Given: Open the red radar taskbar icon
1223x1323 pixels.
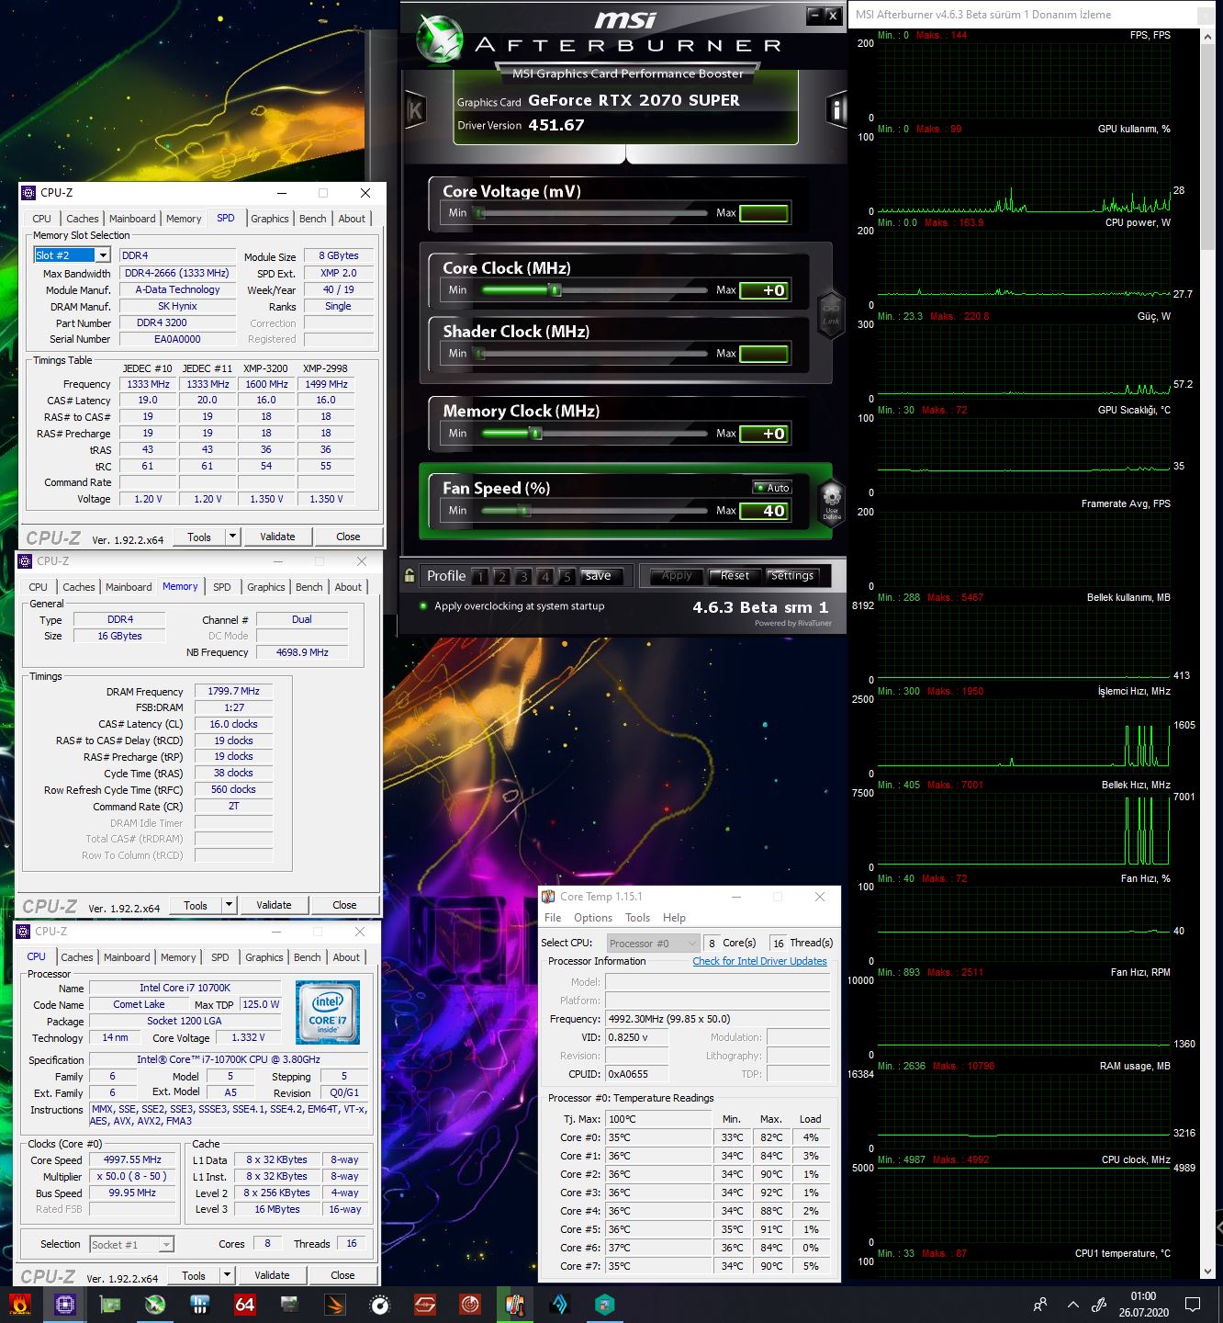Looking at the screenshot, I should [x=469, y=1304].
